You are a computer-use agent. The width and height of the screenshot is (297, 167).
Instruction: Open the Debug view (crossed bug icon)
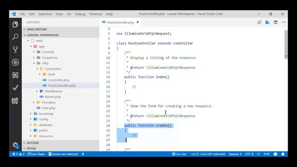coord(15,62)
